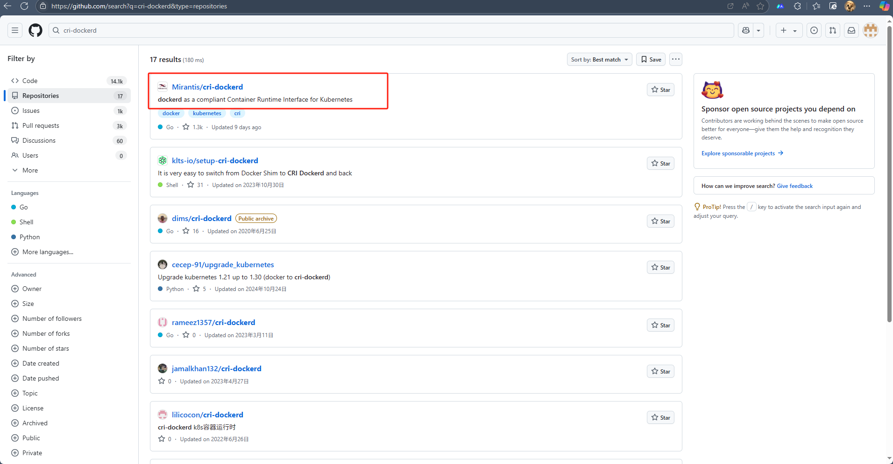
Task: Filter by Go language
Action: [x=69, y=207]
